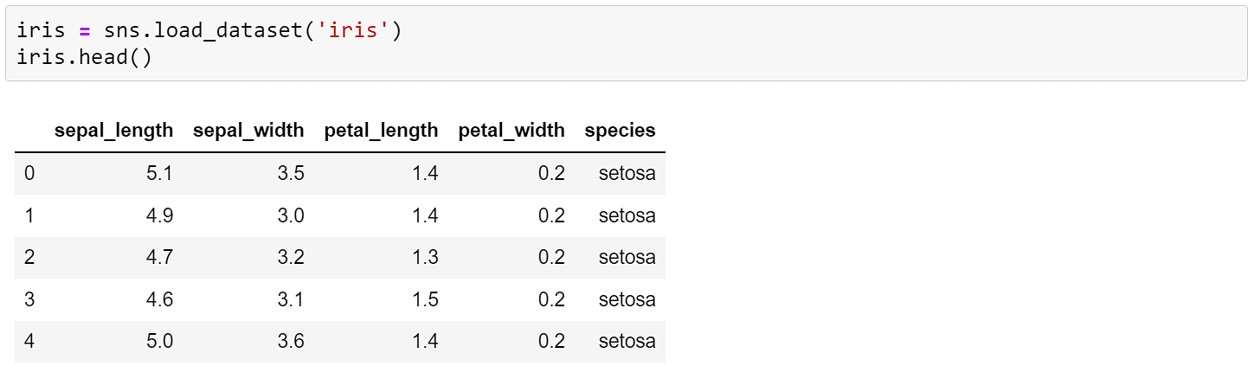
Task: Click the sepal_width column header
Action: (x=248, y=131)
